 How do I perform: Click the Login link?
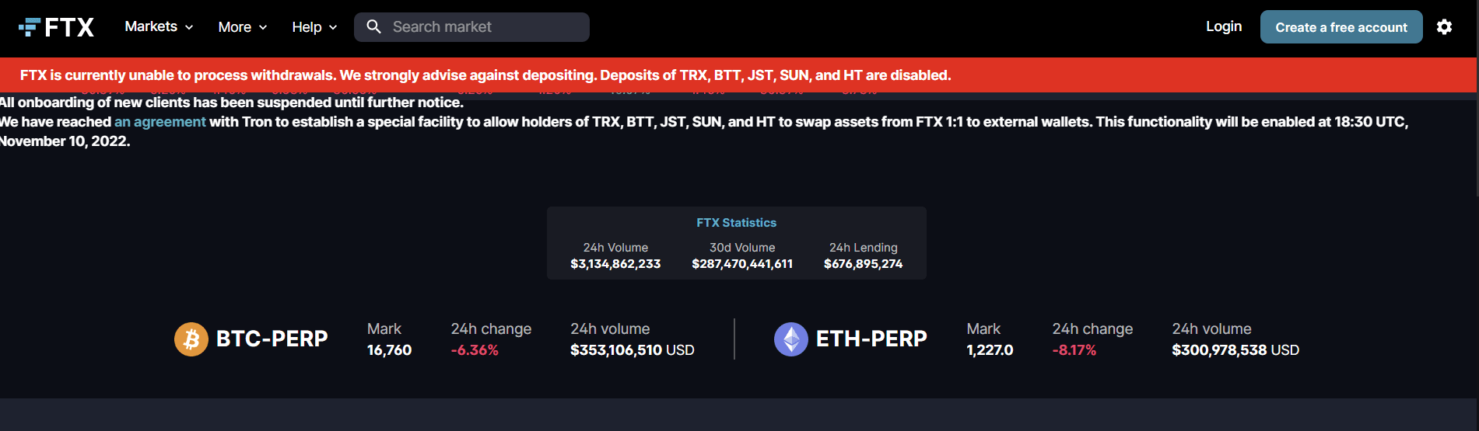click(x=1223, y=26)
